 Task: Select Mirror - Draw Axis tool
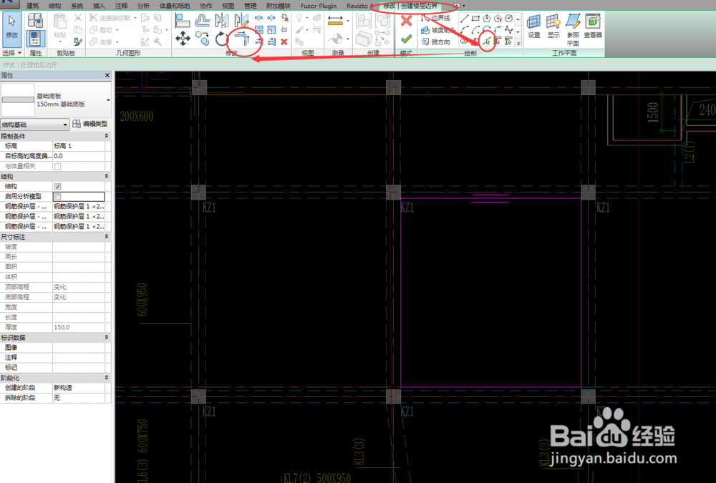pyautogui.click(x=241, y=21)
